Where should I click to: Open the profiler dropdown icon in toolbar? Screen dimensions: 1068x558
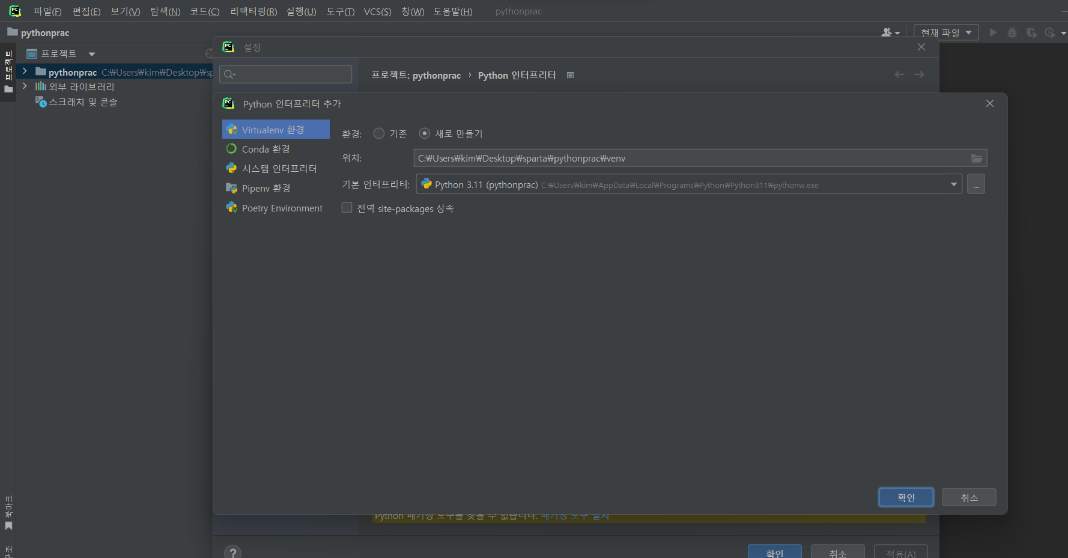[1054, 32]
